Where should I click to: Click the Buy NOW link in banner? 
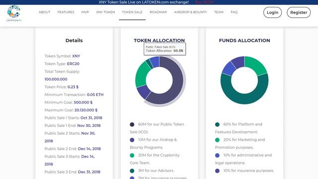[204, 2]
